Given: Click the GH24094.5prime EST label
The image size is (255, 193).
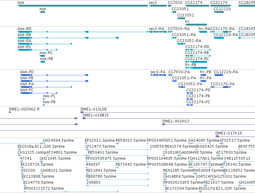Looking at the screenshot, I should coord(58,140).
